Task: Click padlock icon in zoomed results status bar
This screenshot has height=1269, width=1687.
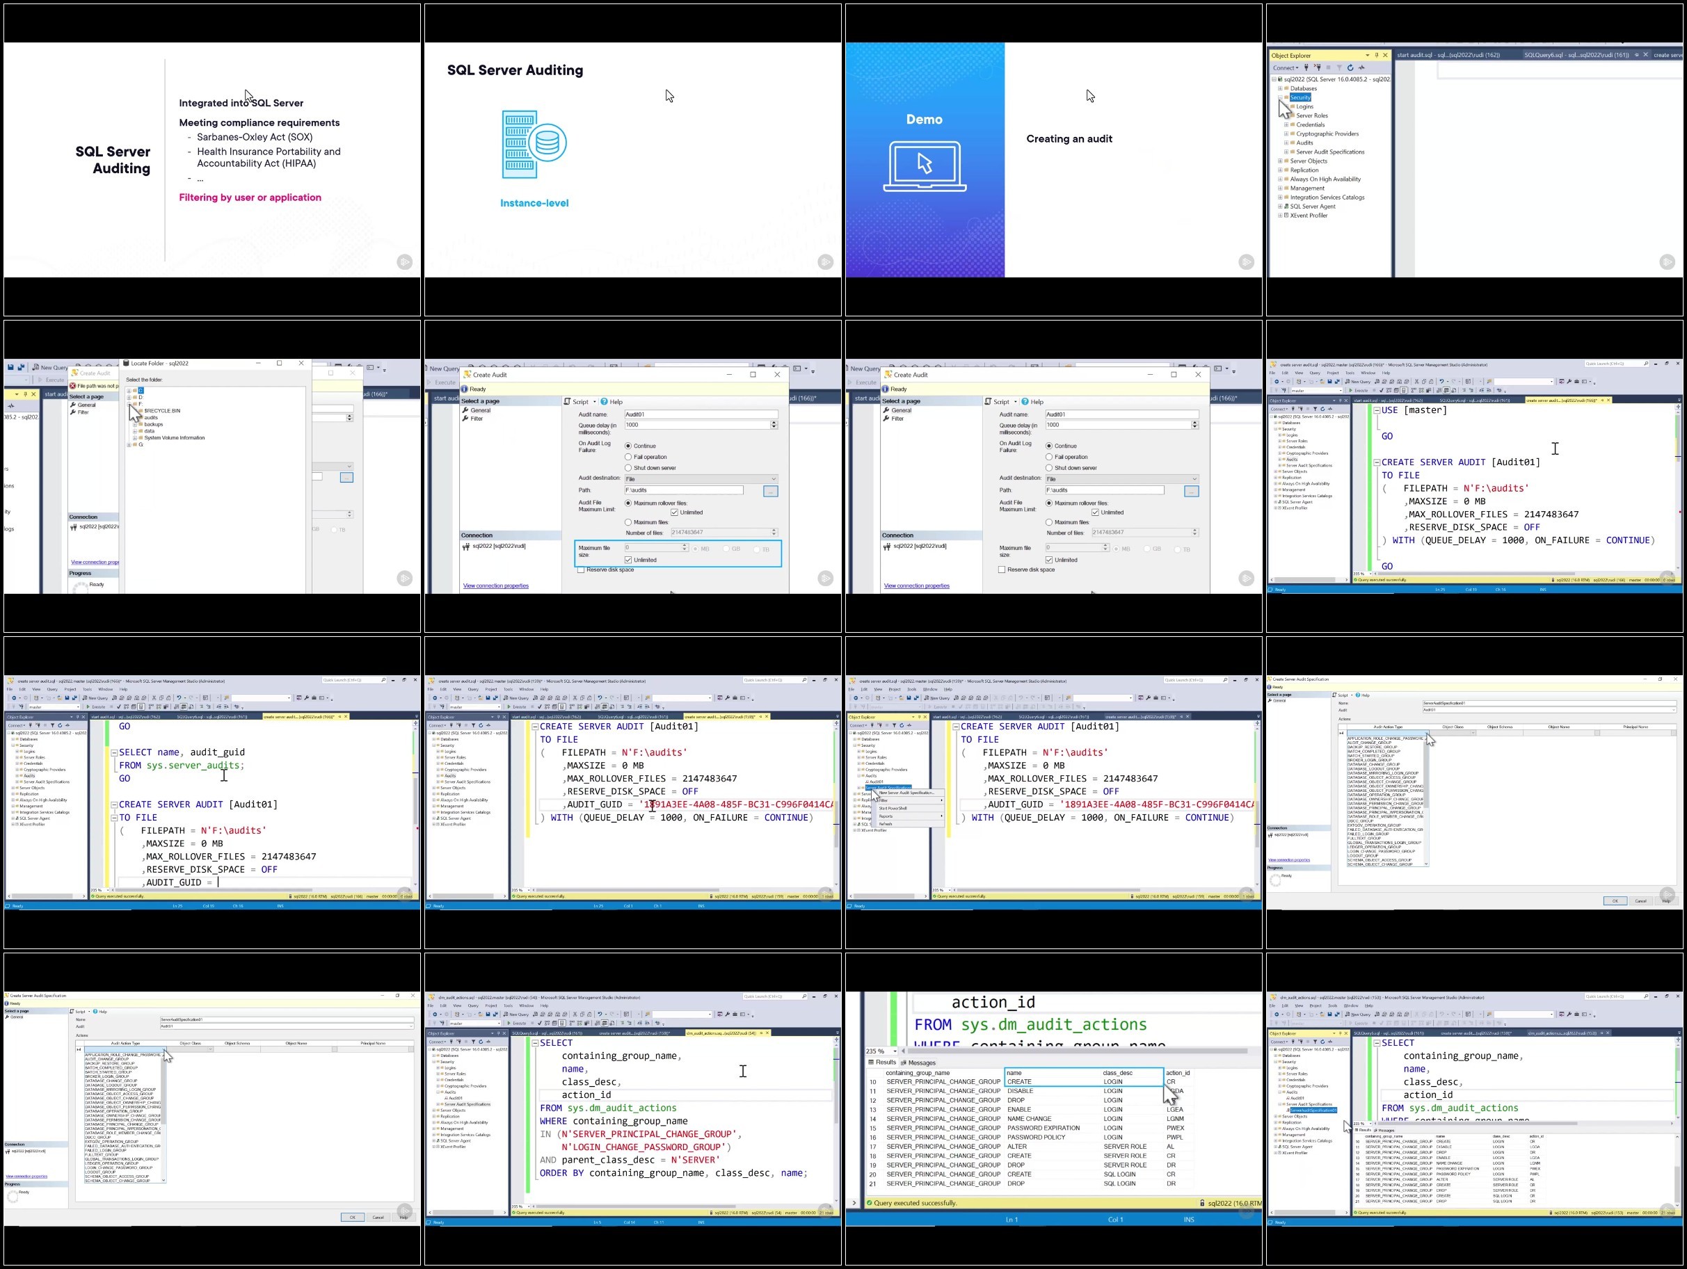Action: [1203, 1204]
